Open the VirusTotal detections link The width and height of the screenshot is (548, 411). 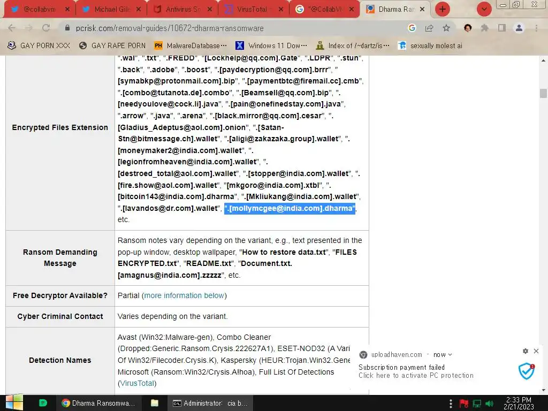coord(138,383)
